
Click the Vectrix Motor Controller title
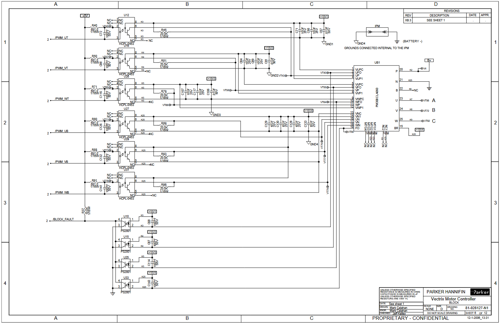click(x=453, y=299)
